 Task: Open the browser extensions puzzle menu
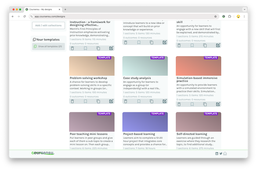(230, 16)
